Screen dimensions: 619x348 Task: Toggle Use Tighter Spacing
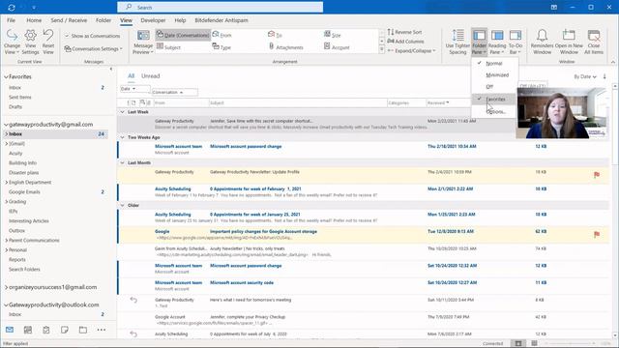click(x=457, y=42)
